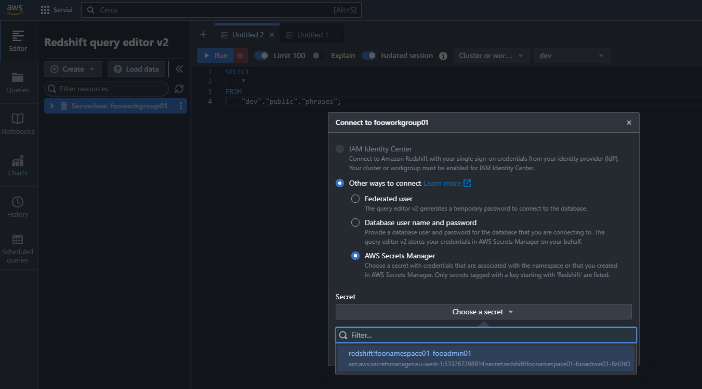Click the Learn more external link icon
Viewport: 702px width, 389px height.
(x=467, y=183)
